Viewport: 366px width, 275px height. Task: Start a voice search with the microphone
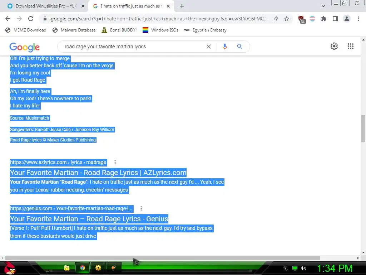coord(224,47)
